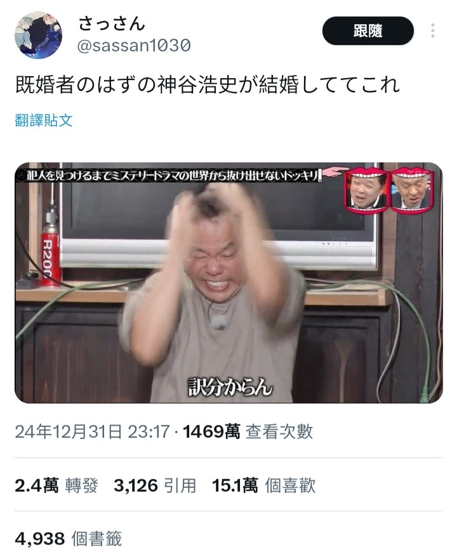Viewport: 457px width, 559px height.
Task: Click the pointing hand graphic in image
Action: pyautogui.click(x=336, y=173)
